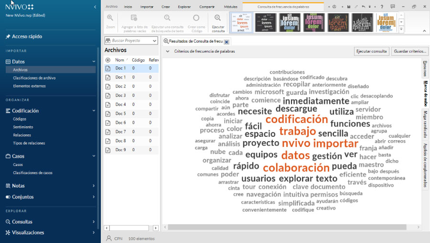This screenshot has height=243, width=430.
Task: Switch to the Resumen side tab
Action: tap(425, 69)
